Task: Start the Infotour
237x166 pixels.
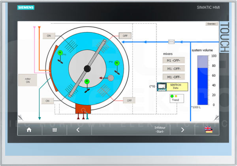Action: tap(160, 130)
